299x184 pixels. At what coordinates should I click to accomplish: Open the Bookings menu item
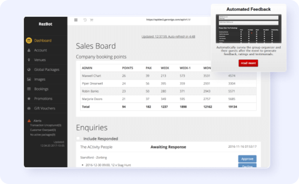41,89
